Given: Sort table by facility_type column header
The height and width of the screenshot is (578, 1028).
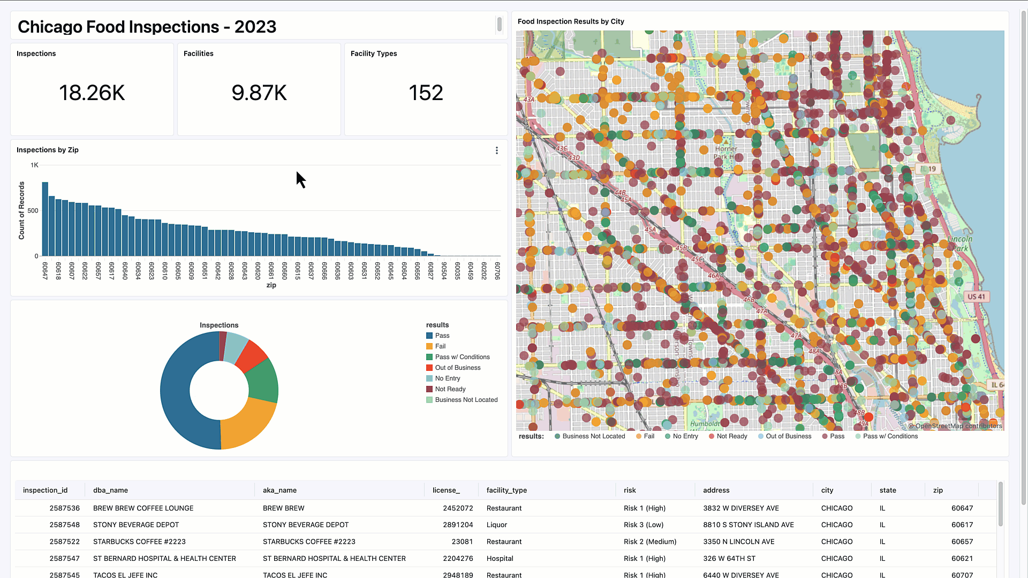Looking at the screenshot, I should (507, 490).
